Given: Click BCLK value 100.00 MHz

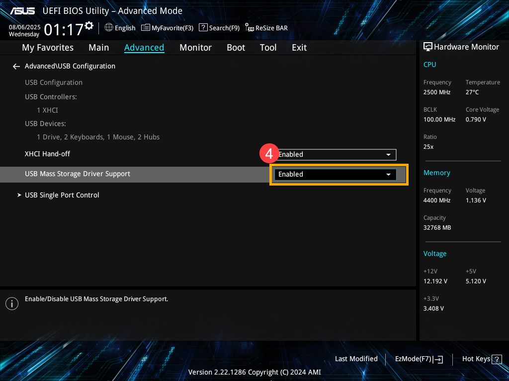Looking at the screenshot, I should (439, 120).
